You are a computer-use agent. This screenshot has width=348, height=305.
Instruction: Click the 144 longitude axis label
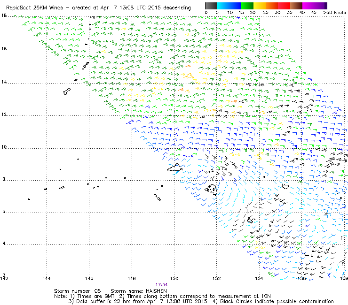[x=47, y=278]
